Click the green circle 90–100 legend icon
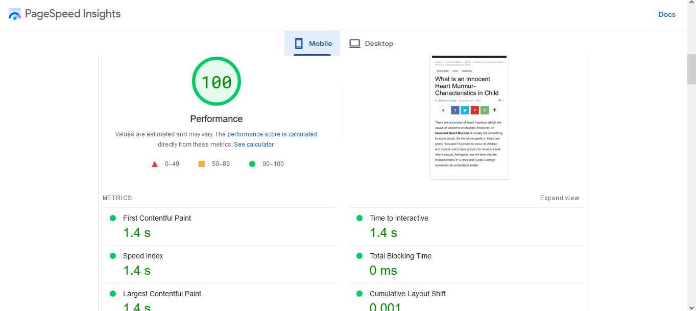Viewport: 696px width, 311px height. 252,164
